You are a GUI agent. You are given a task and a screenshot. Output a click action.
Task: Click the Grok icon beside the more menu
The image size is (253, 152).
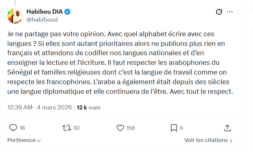tap(219, 12)
